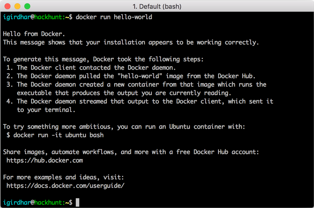This screenshot has height=208, width=314.
Task: Click step 3 line about new container
Action: tap(136, 84)
